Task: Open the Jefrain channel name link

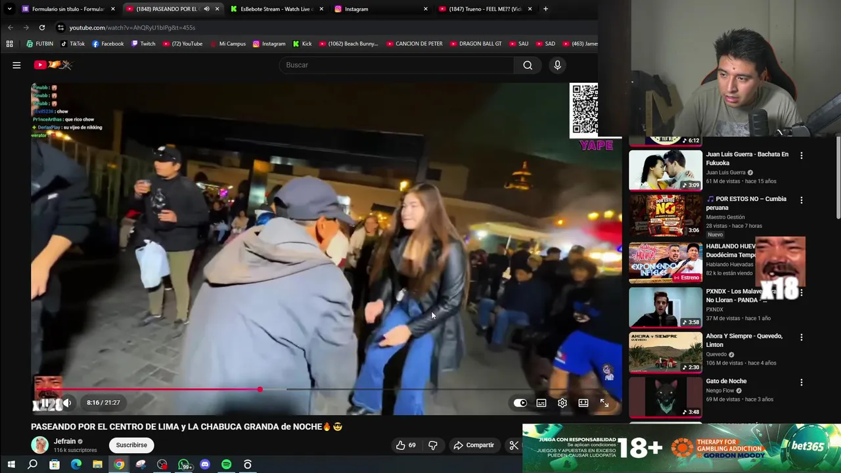Action: coord(64,441)
